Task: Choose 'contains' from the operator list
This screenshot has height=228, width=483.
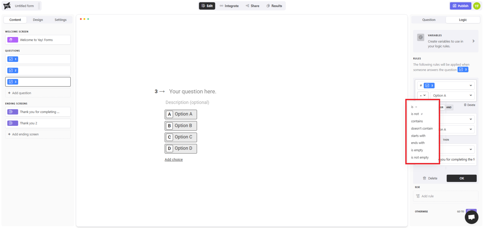Action: pos(417,121)
